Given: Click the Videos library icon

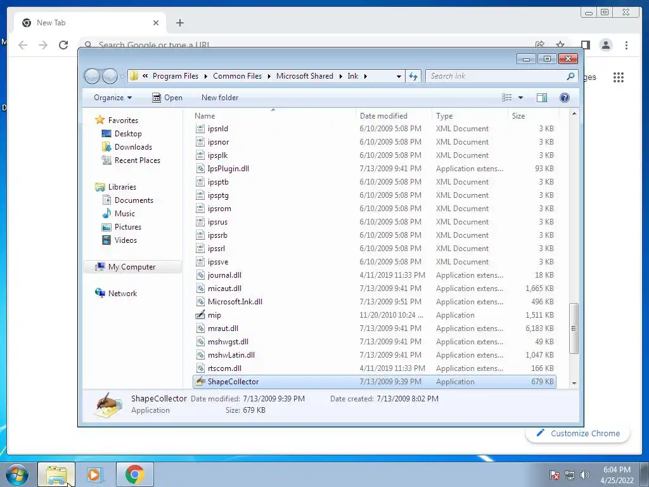Looking at the screenshot, I should tap(106, 240).
